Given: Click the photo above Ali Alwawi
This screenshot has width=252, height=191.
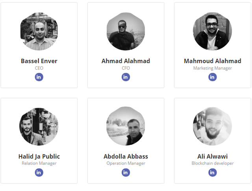Looking at the screenshot, I should click(x=213, y=126).
